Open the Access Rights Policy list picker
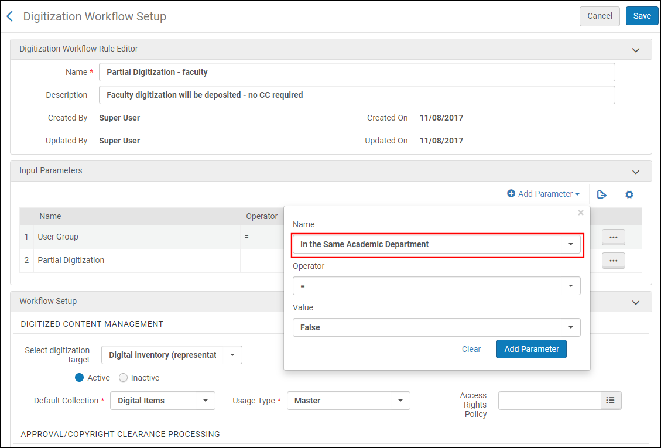Image resolution: width=661 pixels, height=448 pixels. 611,401
